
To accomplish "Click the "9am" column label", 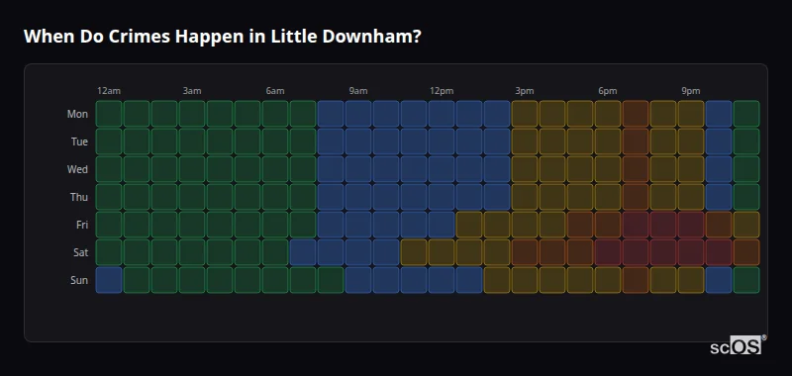I will point(358,91).
